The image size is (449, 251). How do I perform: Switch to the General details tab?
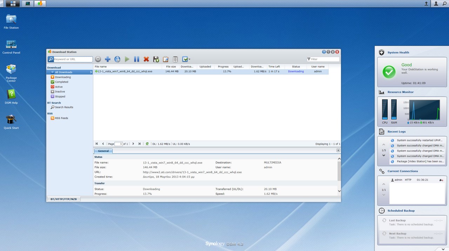pyautogui.click(x=103, y=151)
